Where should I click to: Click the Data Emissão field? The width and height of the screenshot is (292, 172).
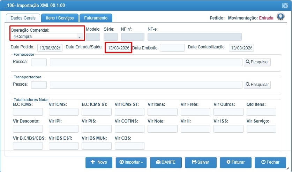coord(172,48)
